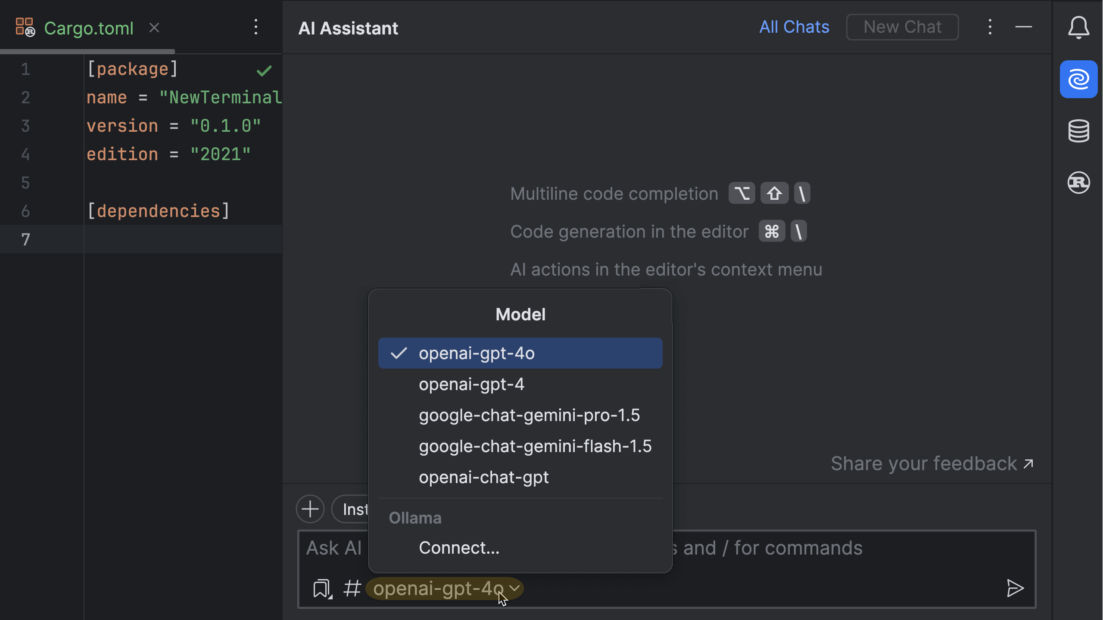Open editor tabs three-dots menu
Screen dimensions: 1103x620
[x=256, y=27]
